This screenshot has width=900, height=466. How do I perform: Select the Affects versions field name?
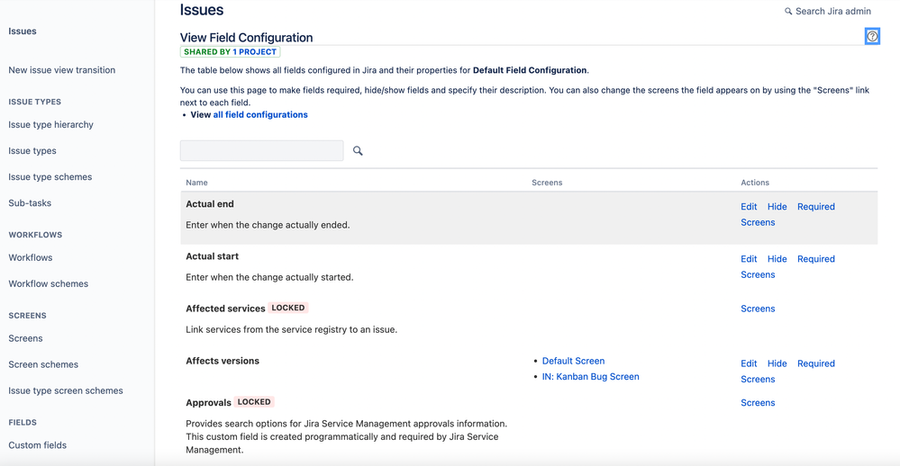pos(223,361)
